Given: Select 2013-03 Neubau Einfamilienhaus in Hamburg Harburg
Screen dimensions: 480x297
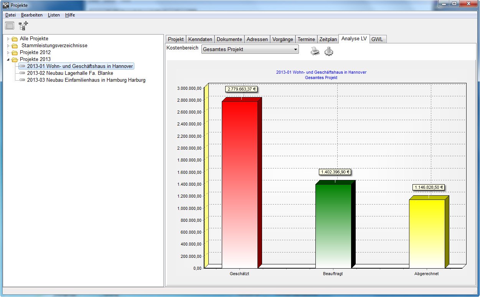Looking at the screenshot, I should pyautogui.click(x=86, y=80).
